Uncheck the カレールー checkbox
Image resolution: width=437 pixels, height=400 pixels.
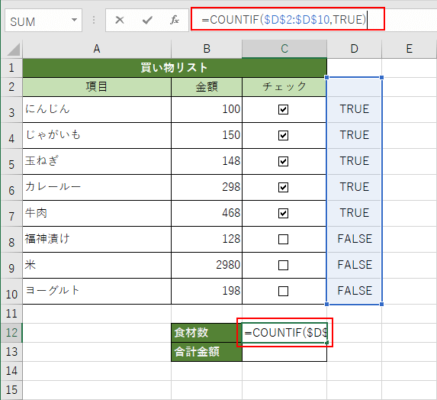(283, 187)
